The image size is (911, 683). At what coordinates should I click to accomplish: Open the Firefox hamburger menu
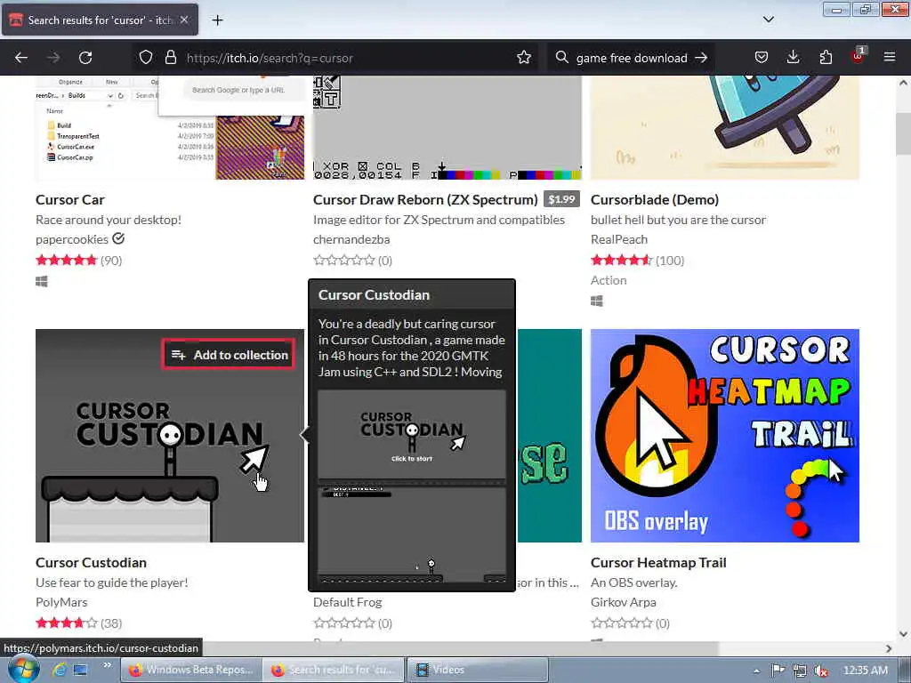[x=890, y=58]
